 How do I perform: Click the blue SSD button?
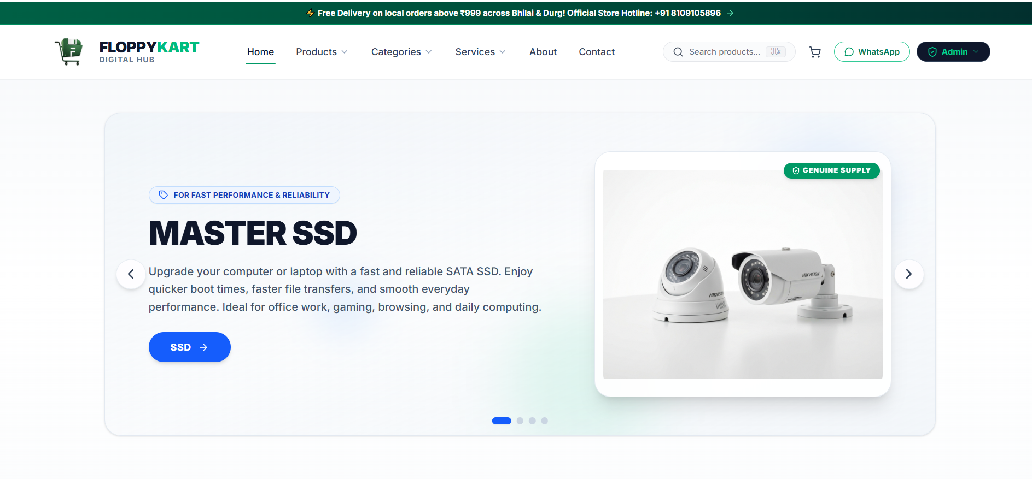[189, 347]
